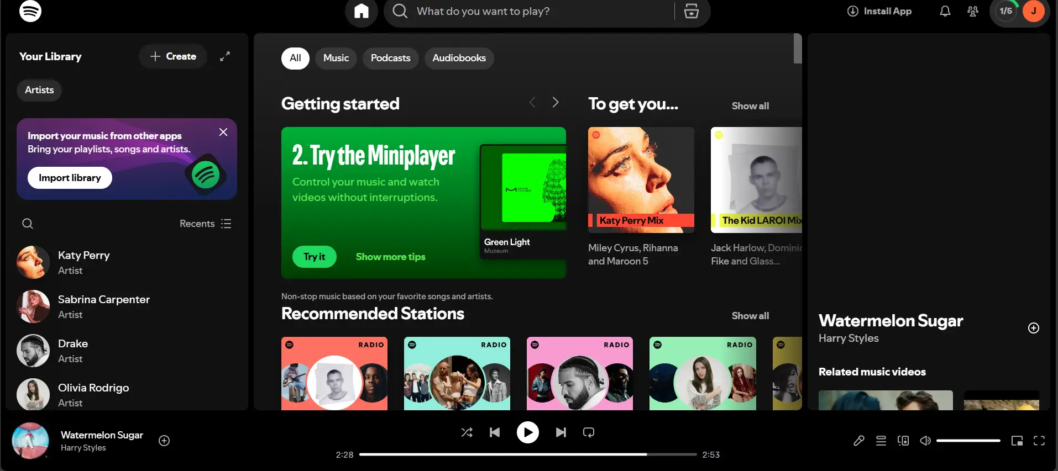The image size is (1058, 471).
Task: Open Drake artist in library
Action: click(127, 351)
